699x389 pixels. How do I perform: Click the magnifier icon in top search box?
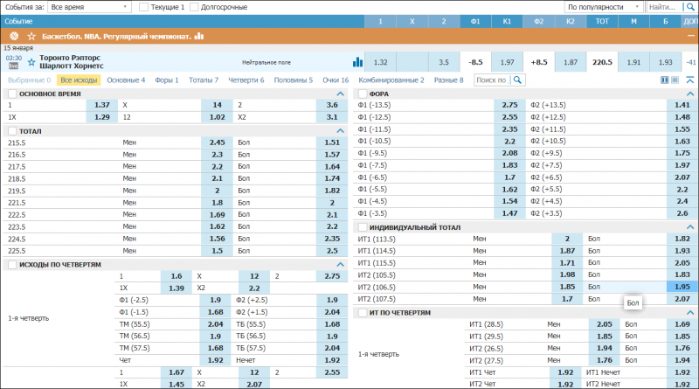click(x=691, y=7)
